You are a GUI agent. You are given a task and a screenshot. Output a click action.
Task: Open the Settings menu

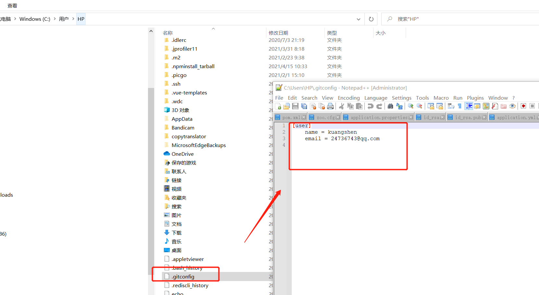click(402, 98)
